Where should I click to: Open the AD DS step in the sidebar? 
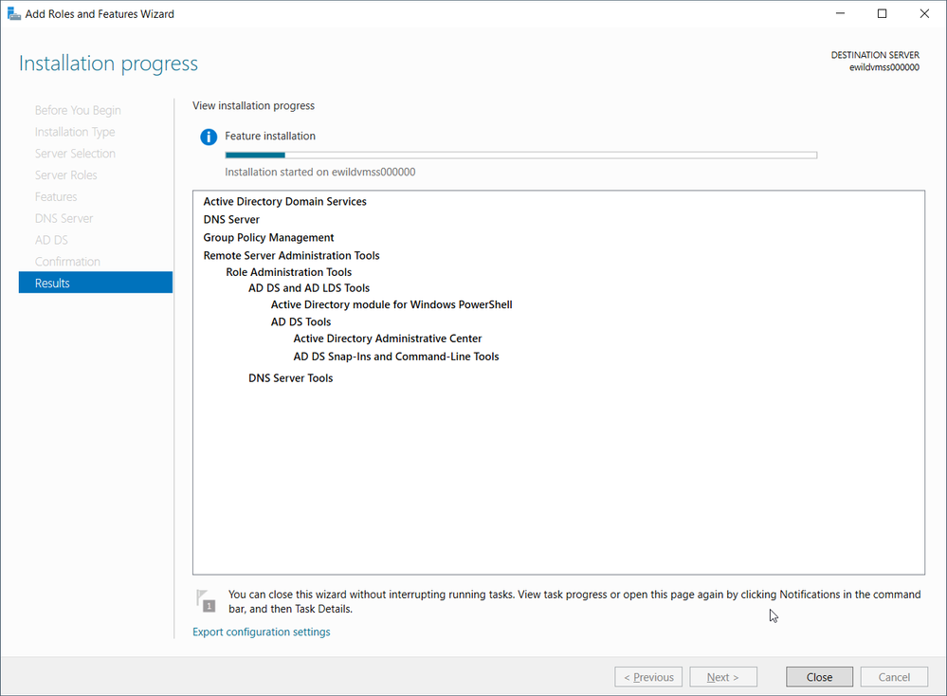51,241
